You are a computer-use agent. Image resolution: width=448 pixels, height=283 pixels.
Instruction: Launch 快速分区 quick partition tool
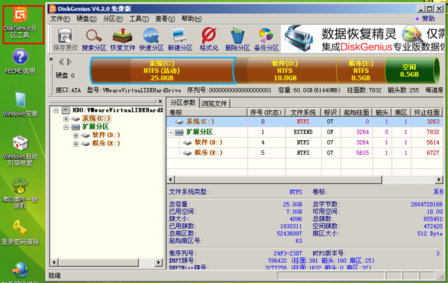152,39
